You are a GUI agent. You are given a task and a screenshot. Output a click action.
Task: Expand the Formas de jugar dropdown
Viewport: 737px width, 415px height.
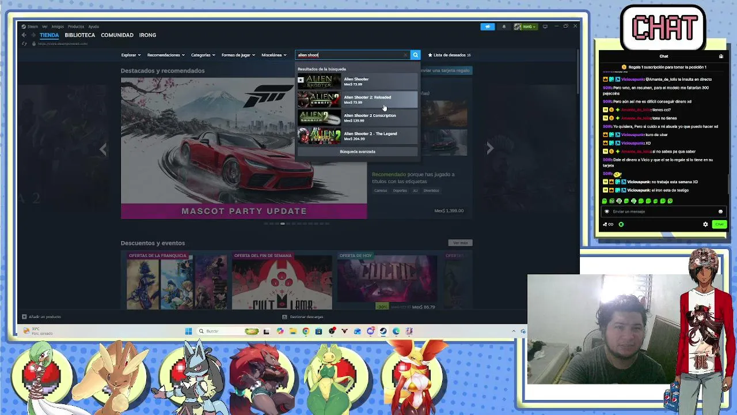(x=238, y=55)
